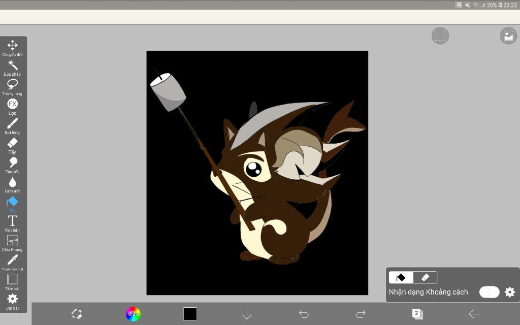The width and height of the screenshot is (520, 325).
Task: Select the Chia Khung frame divider tool
Action: 12,243
